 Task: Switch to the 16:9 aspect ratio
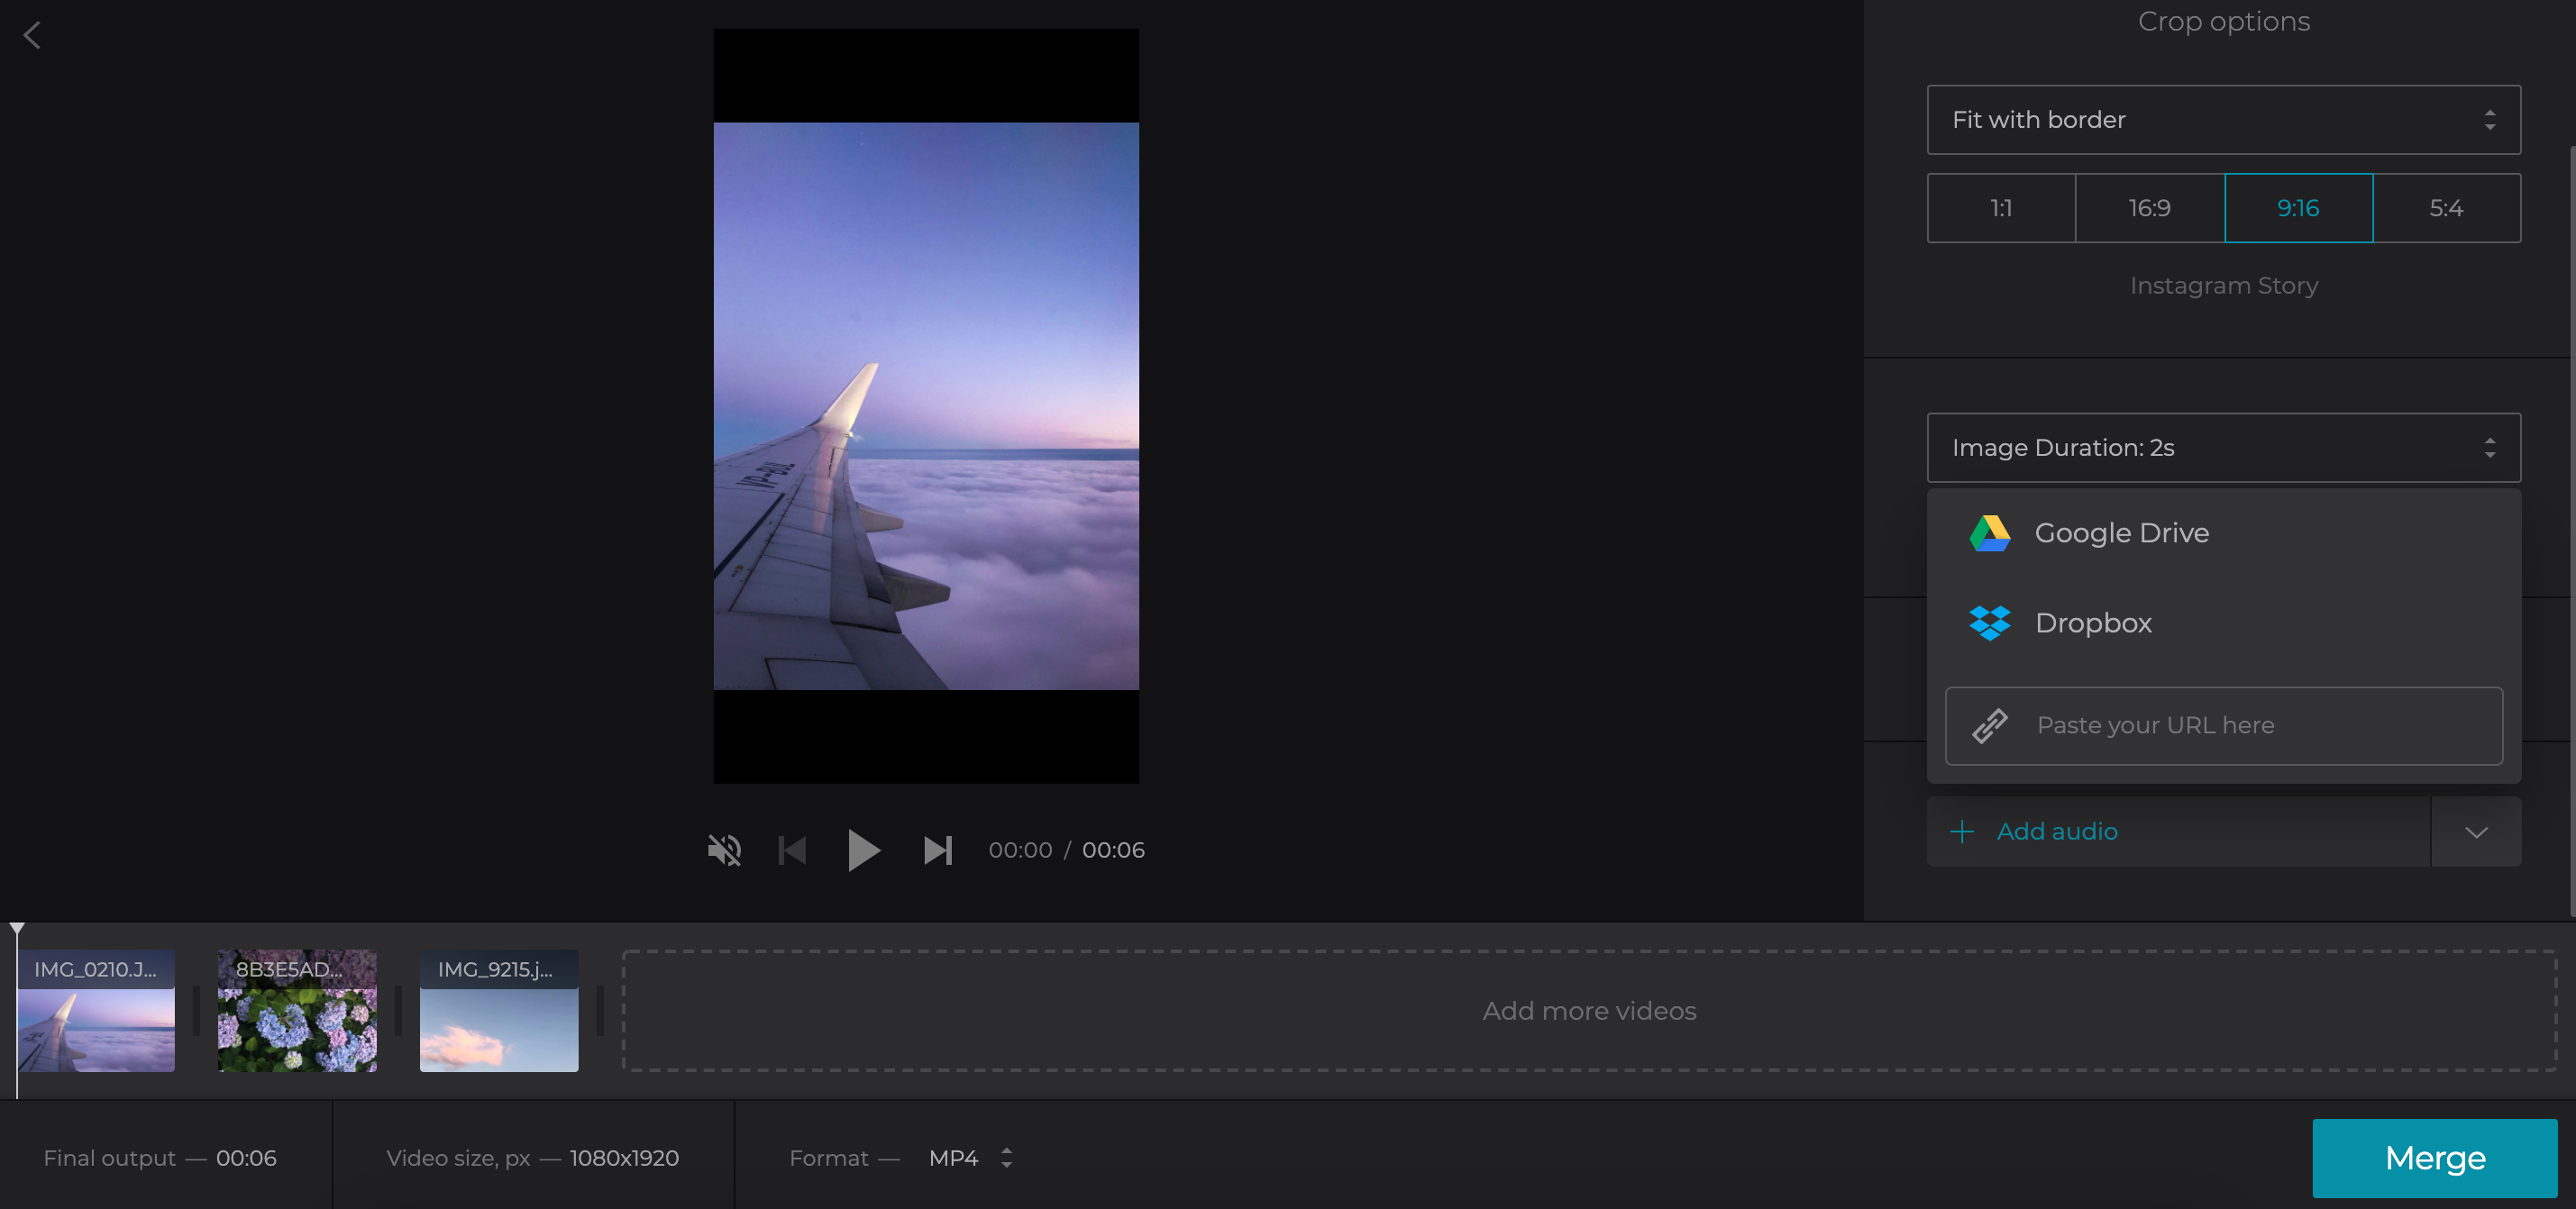pos(2150,208)
